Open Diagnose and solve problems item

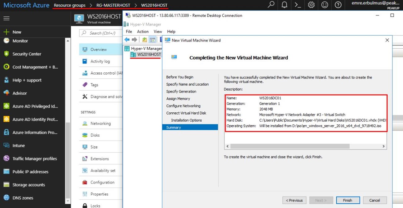tap(101, 97)
